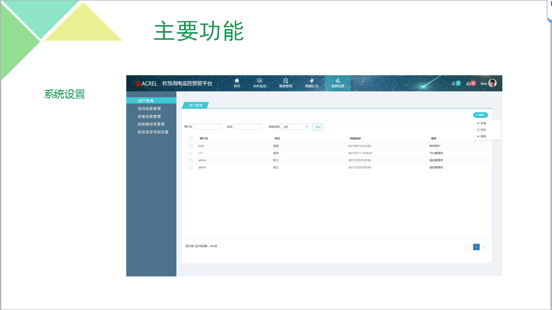
Task: Open 项目信息管理 in the sidebar
Action: (x=149, y=109)
